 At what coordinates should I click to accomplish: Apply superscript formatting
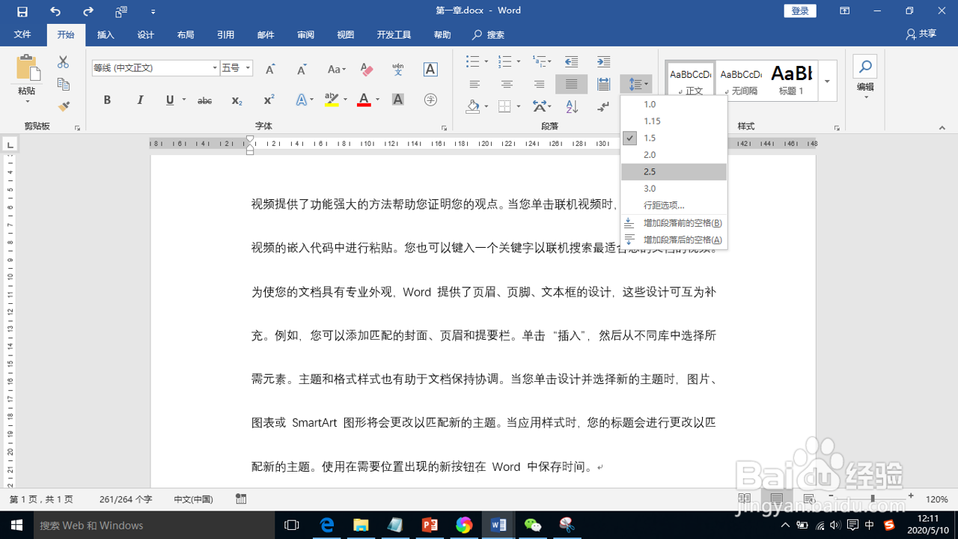(269, 100)
